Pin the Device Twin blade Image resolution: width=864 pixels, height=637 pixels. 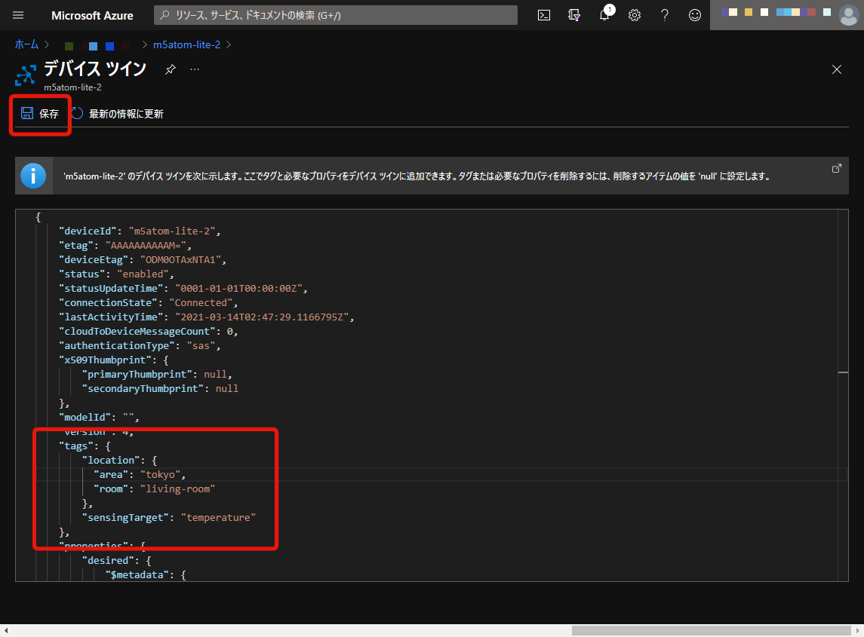171,69
